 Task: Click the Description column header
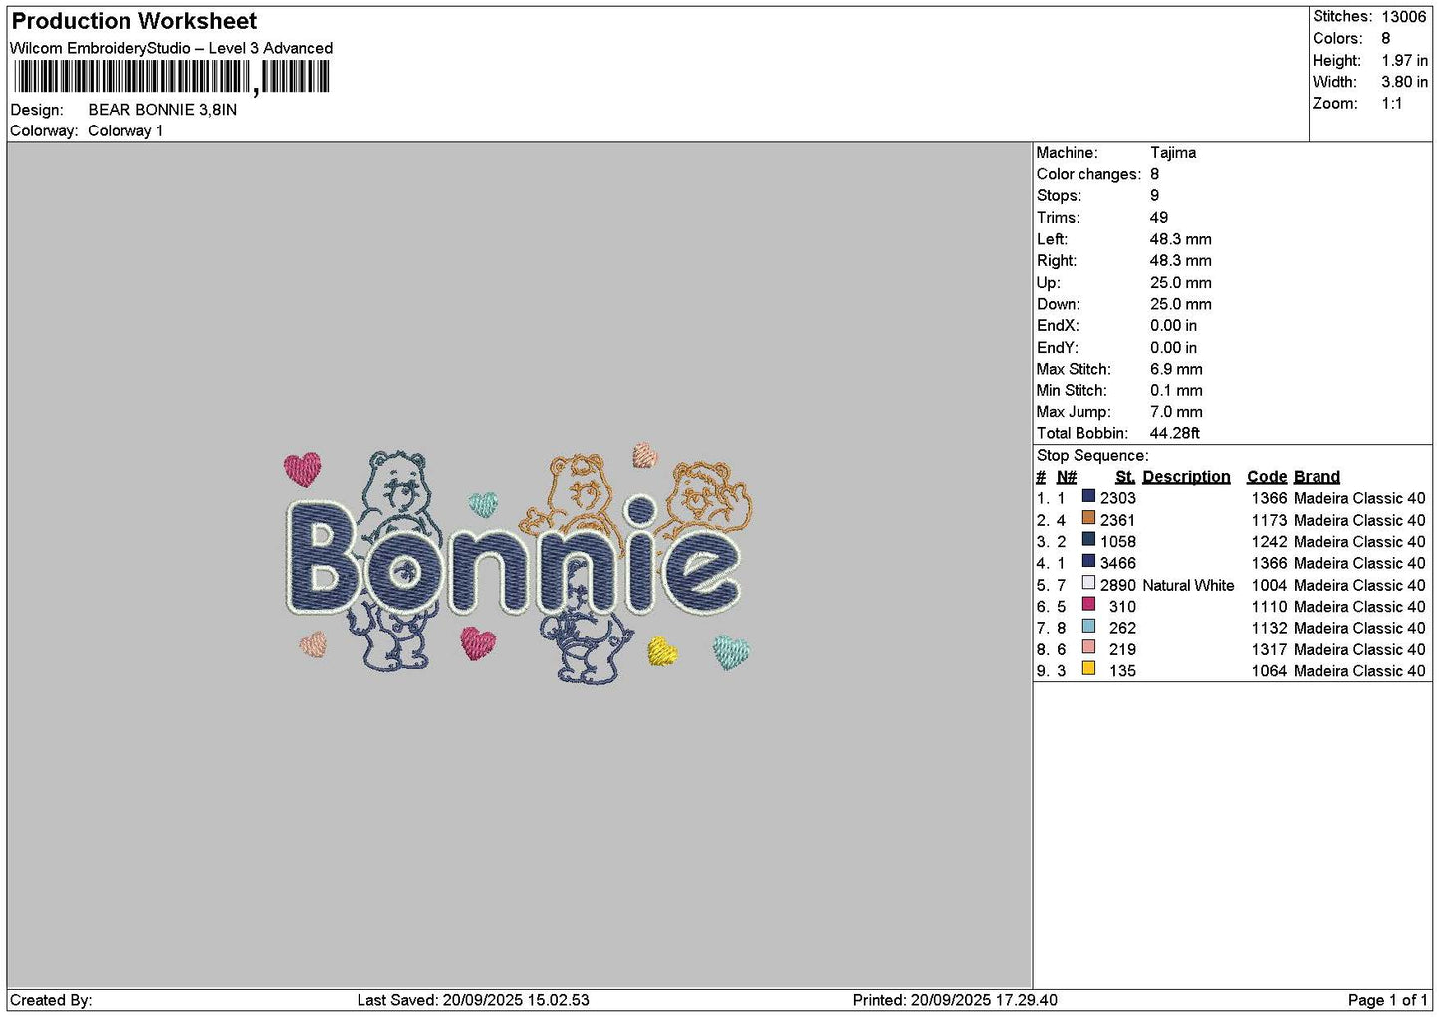click(1186, 477)
